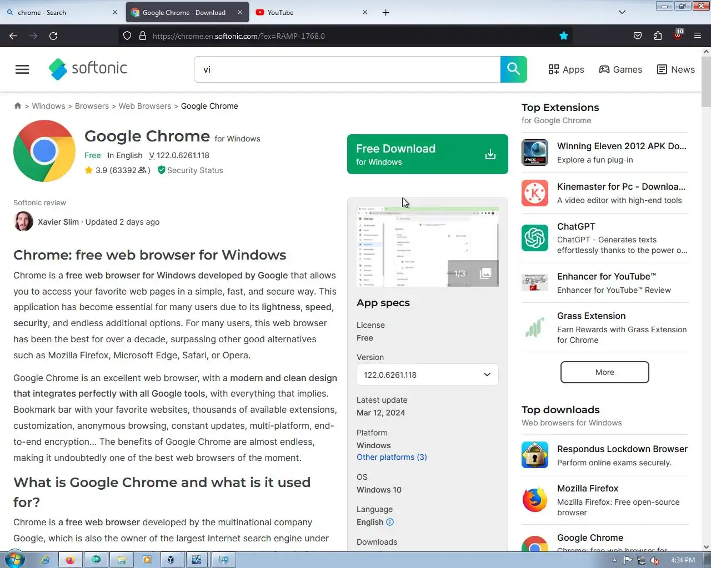The width and height of the screenshot is (711, 568).
Task: Open the Pocket save icon
Action: pos(638,35)
